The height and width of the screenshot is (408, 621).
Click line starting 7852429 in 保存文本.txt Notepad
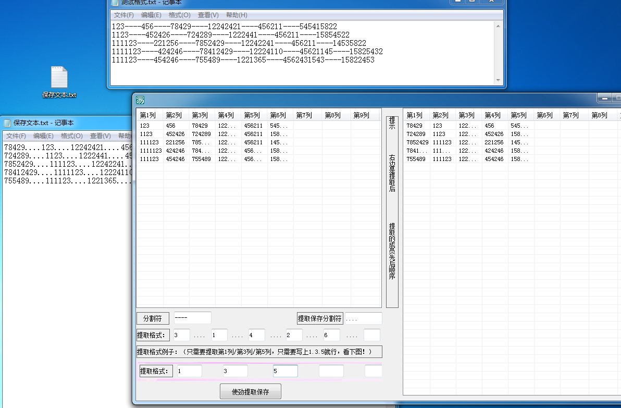point(67,164)
